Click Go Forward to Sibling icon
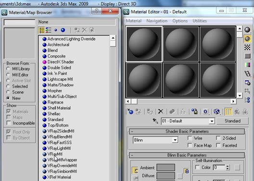This screenshot has height=181, width=254. pos(245,111)
